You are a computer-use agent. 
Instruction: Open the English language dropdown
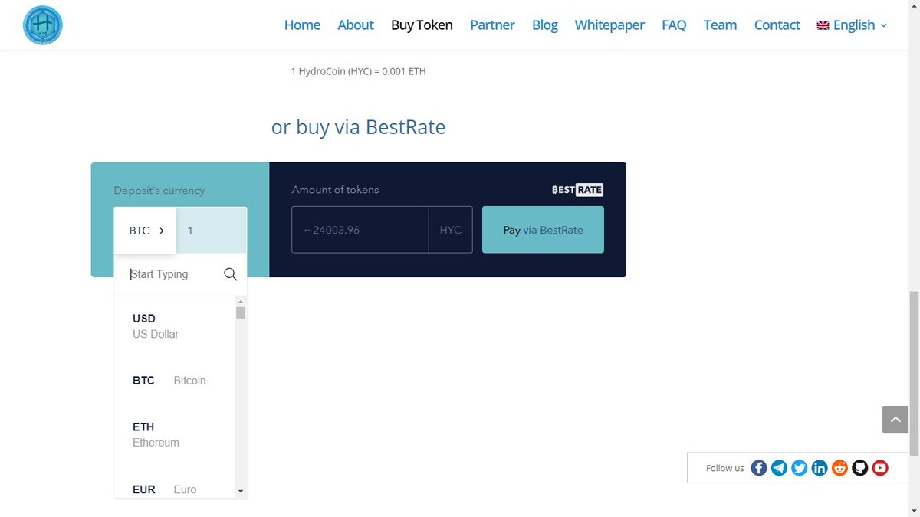(852, 25)
